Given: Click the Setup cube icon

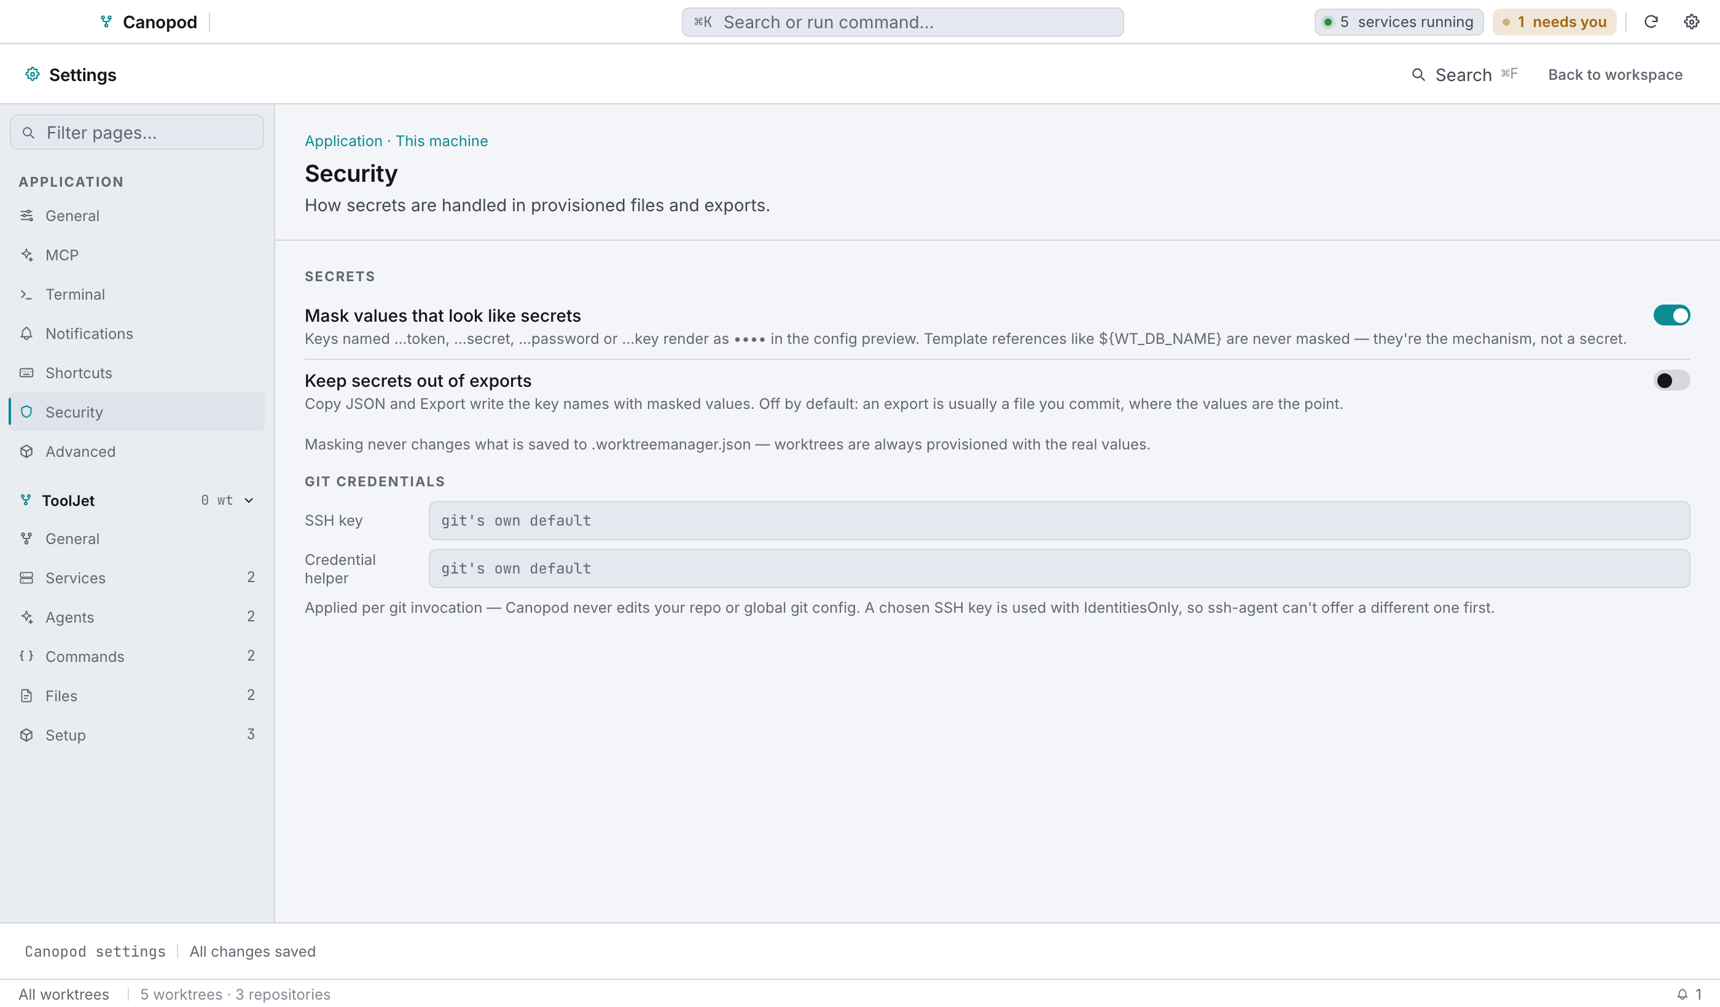Looking at the screenshot, I should [26, 735].
